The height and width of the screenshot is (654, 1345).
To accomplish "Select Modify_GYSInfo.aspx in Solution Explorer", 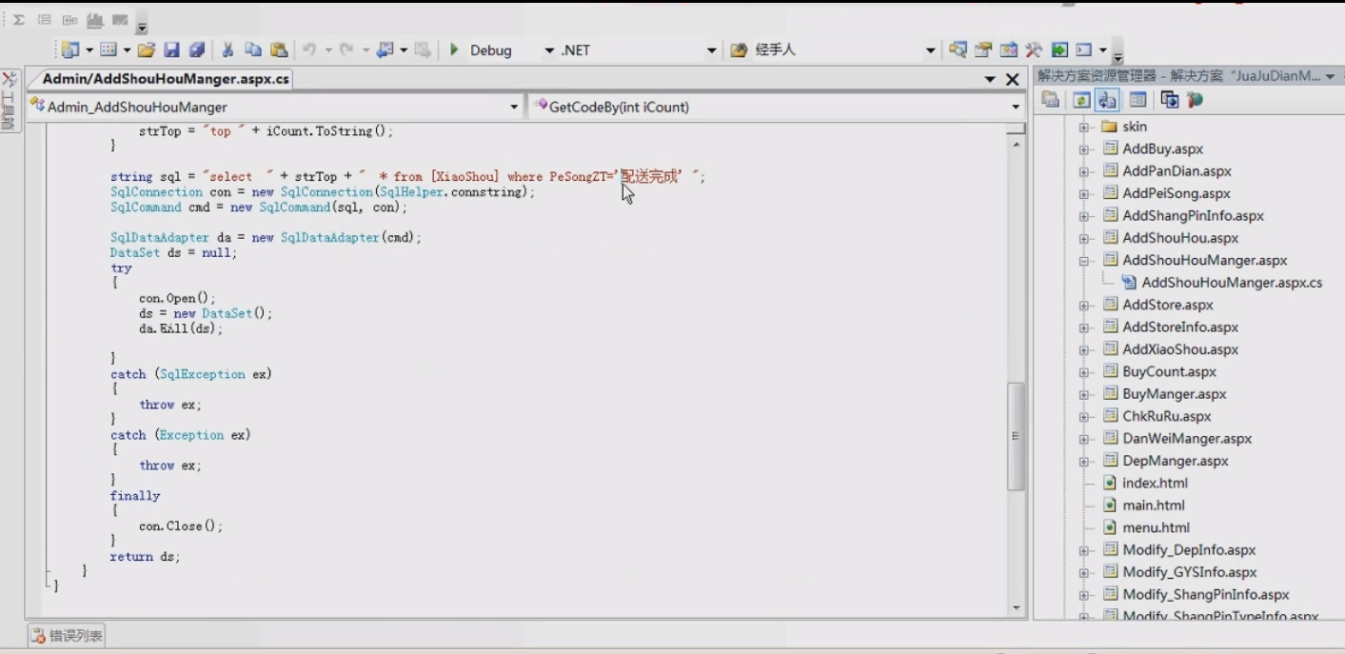I will (x=1190, y=572).
